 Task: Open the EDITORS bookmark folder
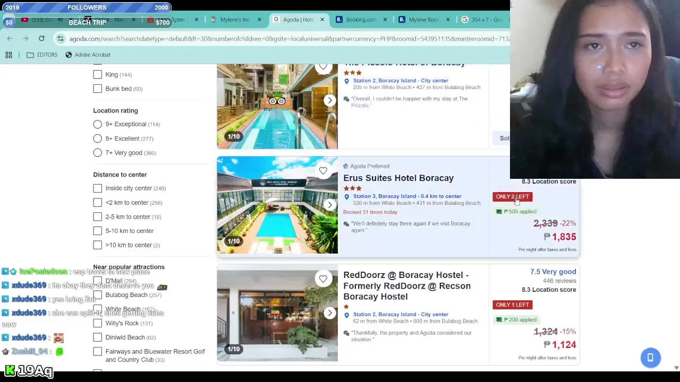pyautogui.click(x=42, y=55)
